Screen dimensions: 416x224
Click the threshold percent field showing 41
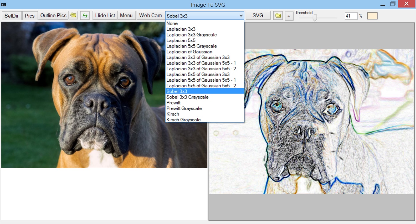(x=351, y=16)
